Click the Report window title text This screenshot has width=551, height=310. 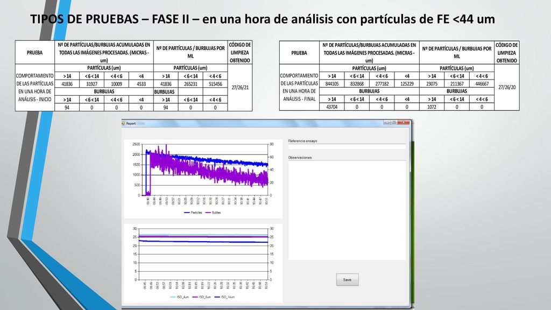coord(131,123)
